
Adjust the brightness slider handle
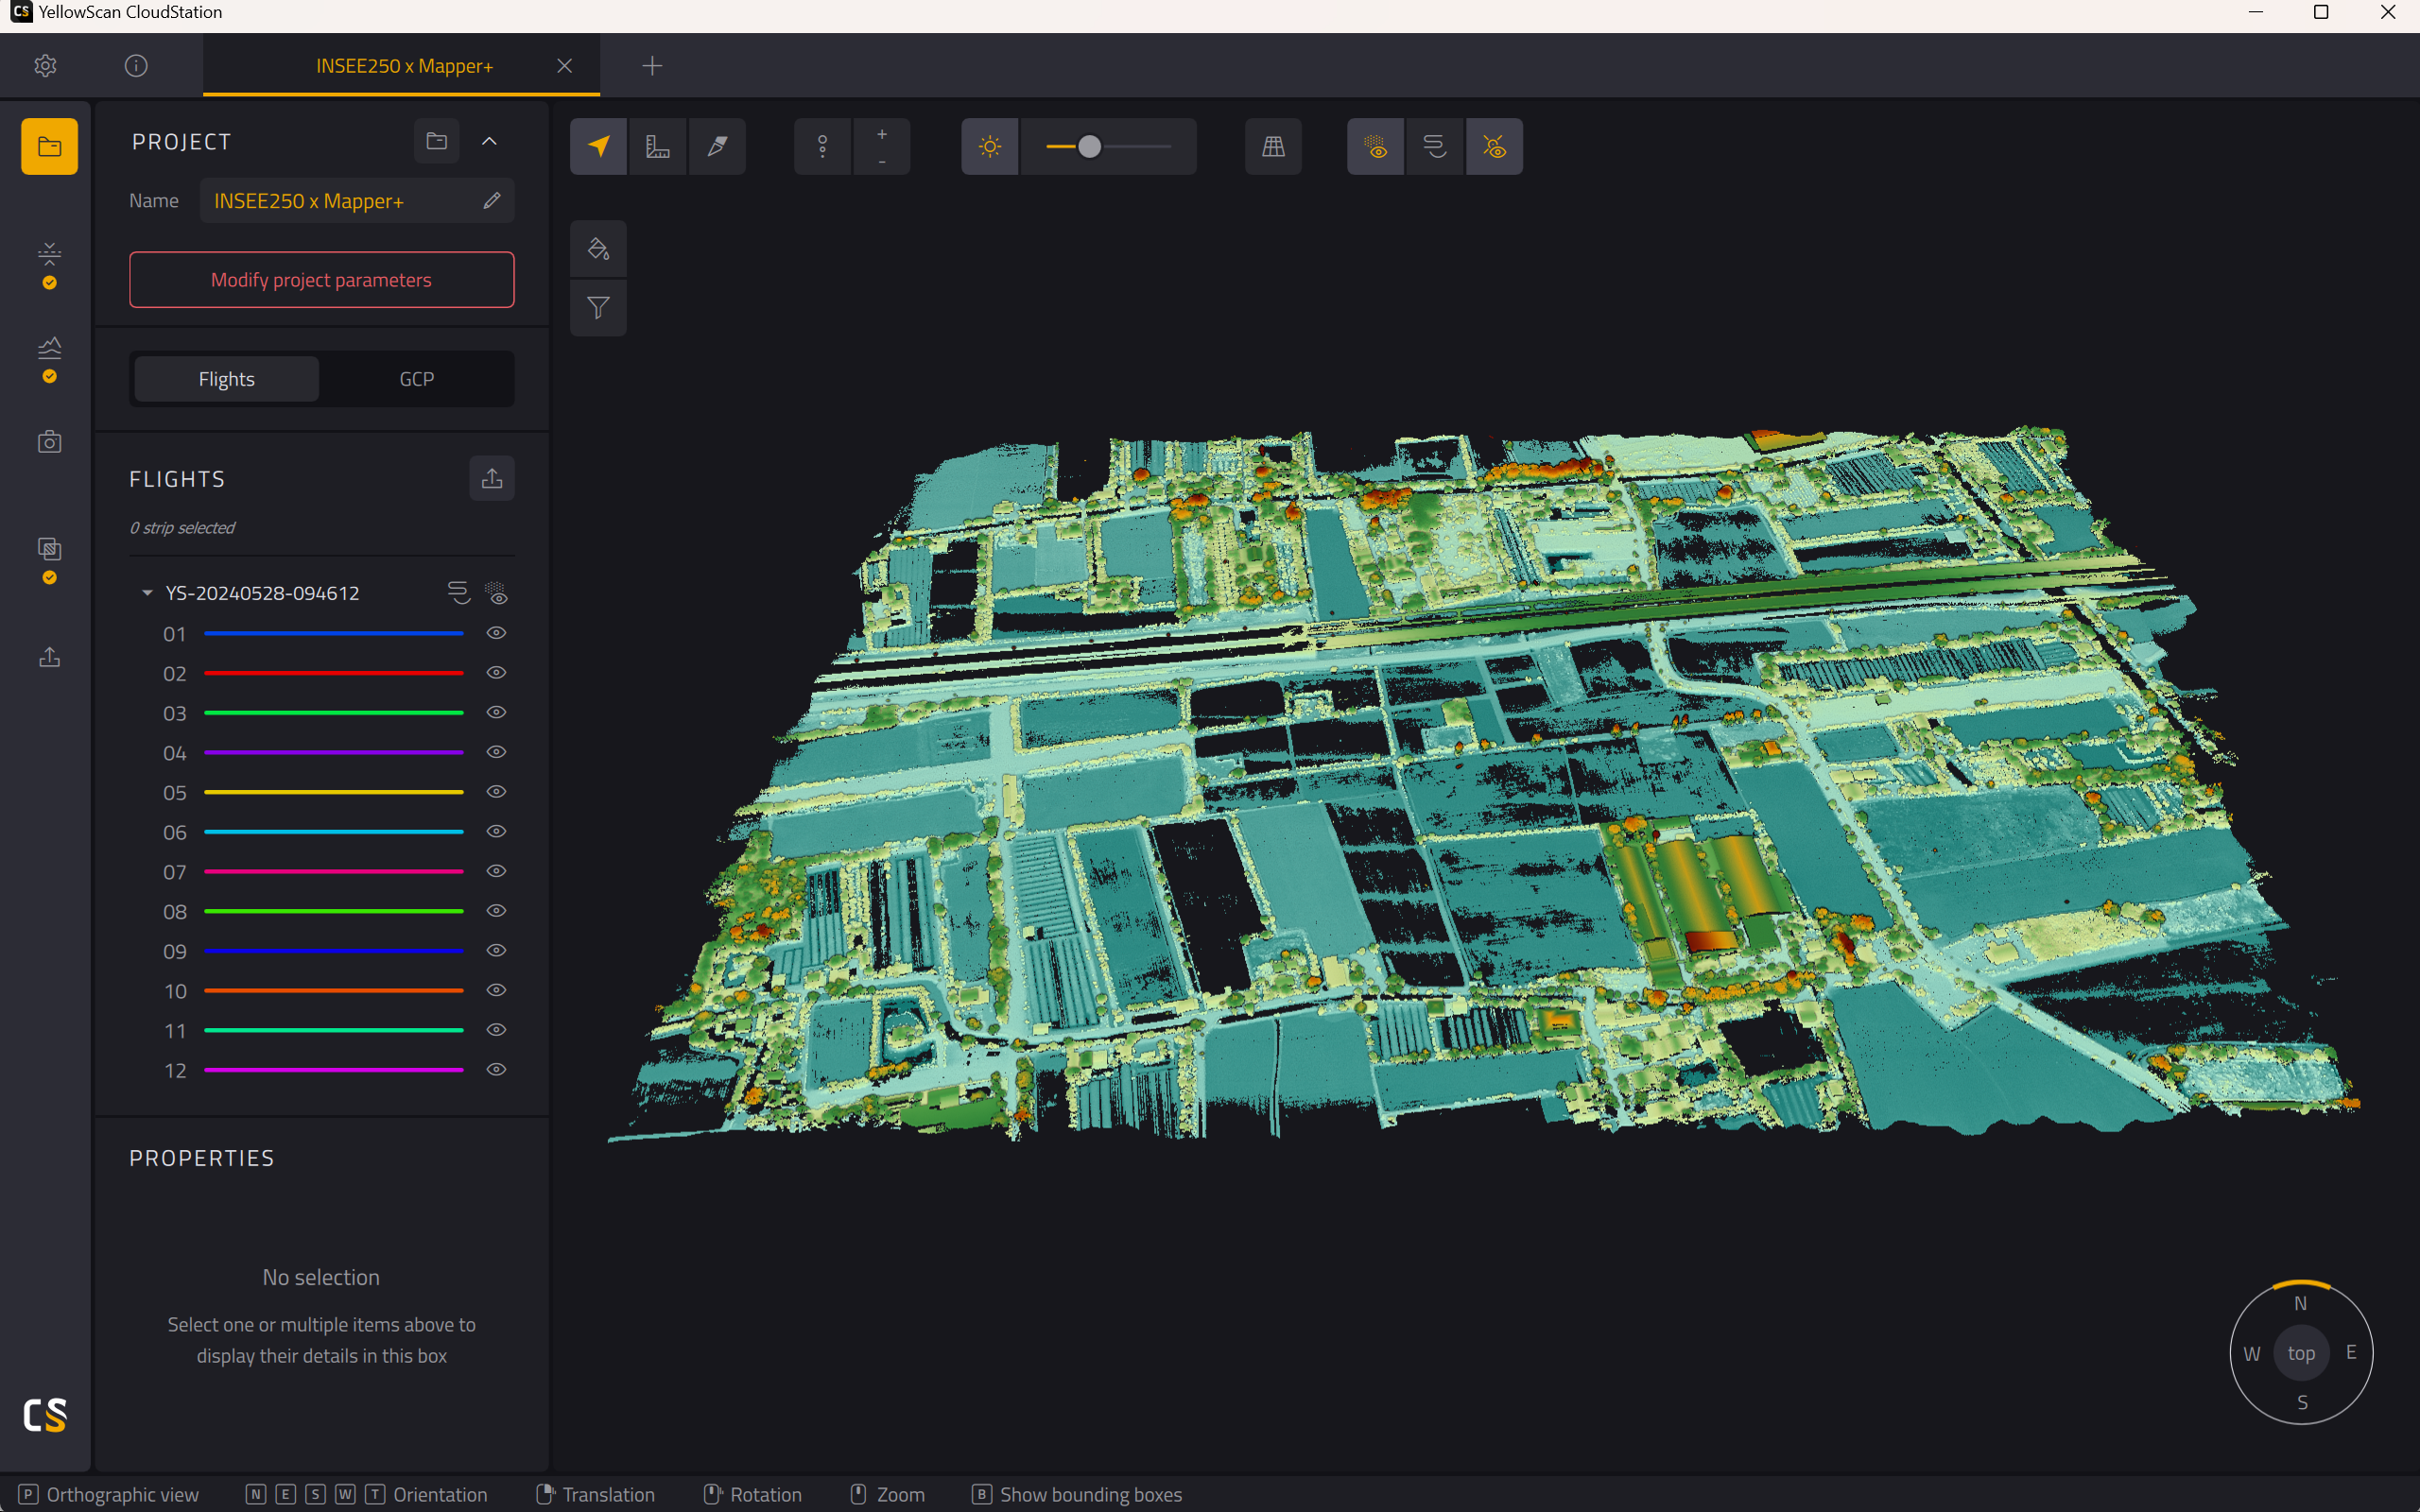click(x=1089, y=147)
